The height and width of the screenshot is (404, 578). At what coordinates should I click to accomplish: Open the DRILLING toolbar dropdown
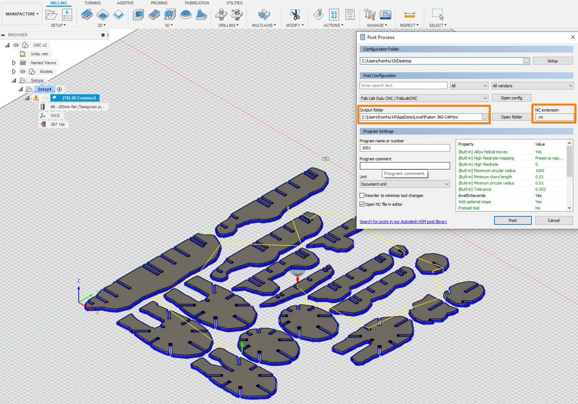coord(228,25)
